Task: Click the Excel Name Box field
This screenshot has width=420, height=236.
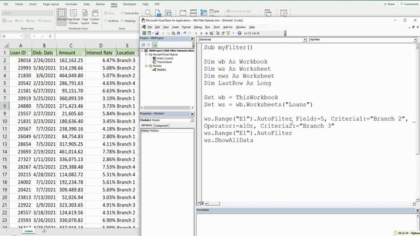Action: coord(12,36)
